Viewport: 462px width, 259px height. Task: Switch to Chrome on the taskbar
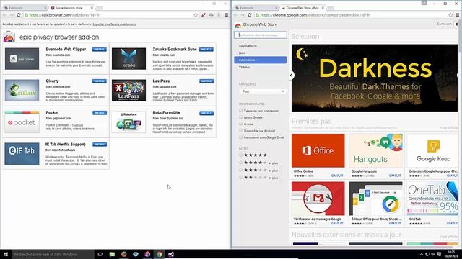pyautogui.click(x=159, y=254)
